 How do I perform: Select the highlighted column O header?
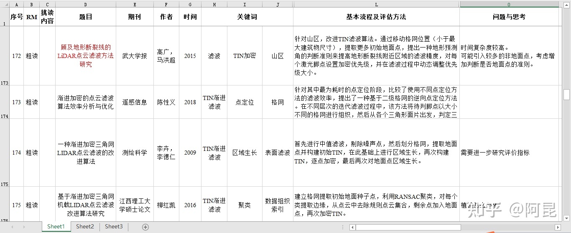click(x=509, y=5)
